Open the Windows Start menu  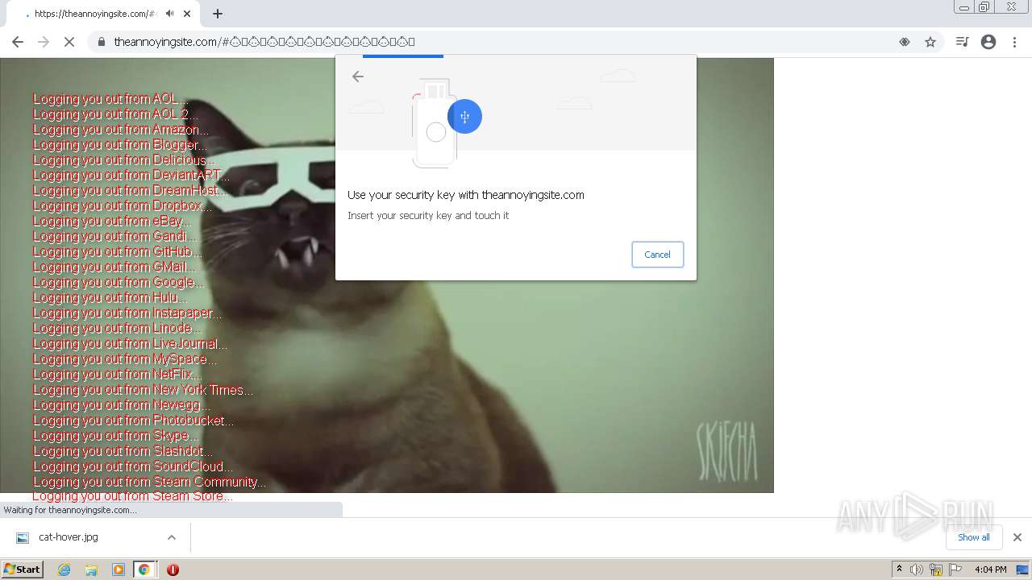22,570
